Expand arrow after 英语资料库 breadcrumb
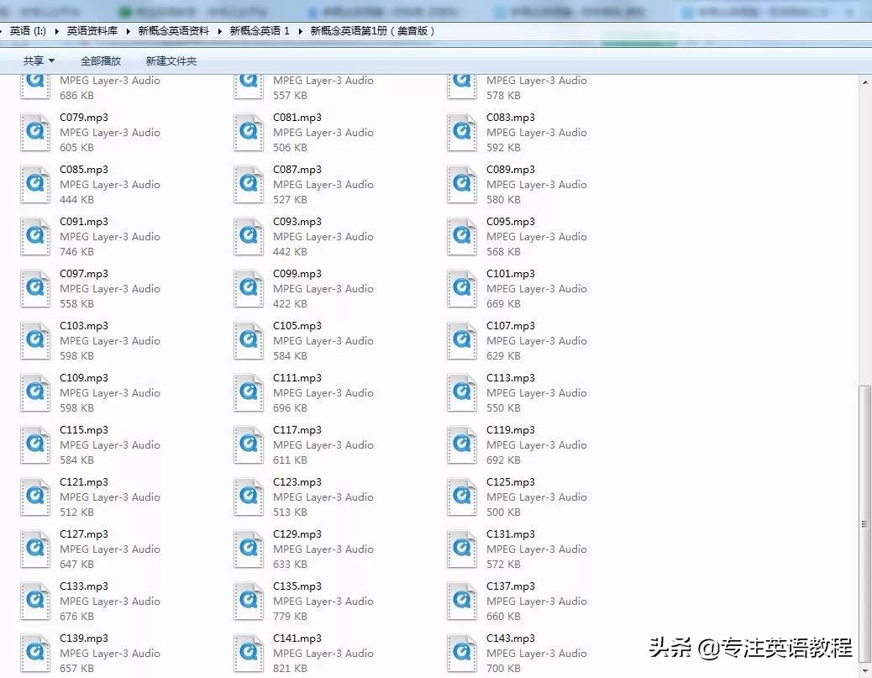Screen dimensions: 872x678 pos(128,31)
